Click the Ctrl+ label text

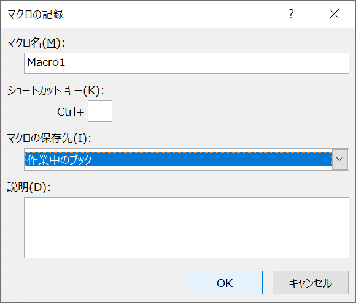pyautogui.click(x=71, y=112)
